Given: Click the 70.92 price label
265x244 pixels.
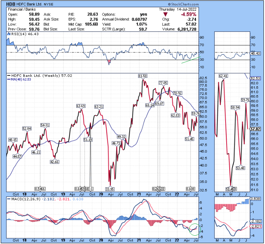Looking at the screenshot, I should click(x=177, y=93).
